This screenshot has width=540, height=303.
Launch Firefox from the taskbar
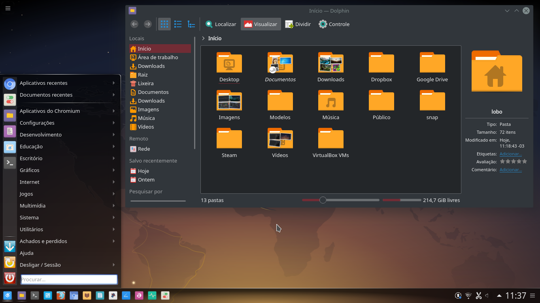click(x=60, y=296)
